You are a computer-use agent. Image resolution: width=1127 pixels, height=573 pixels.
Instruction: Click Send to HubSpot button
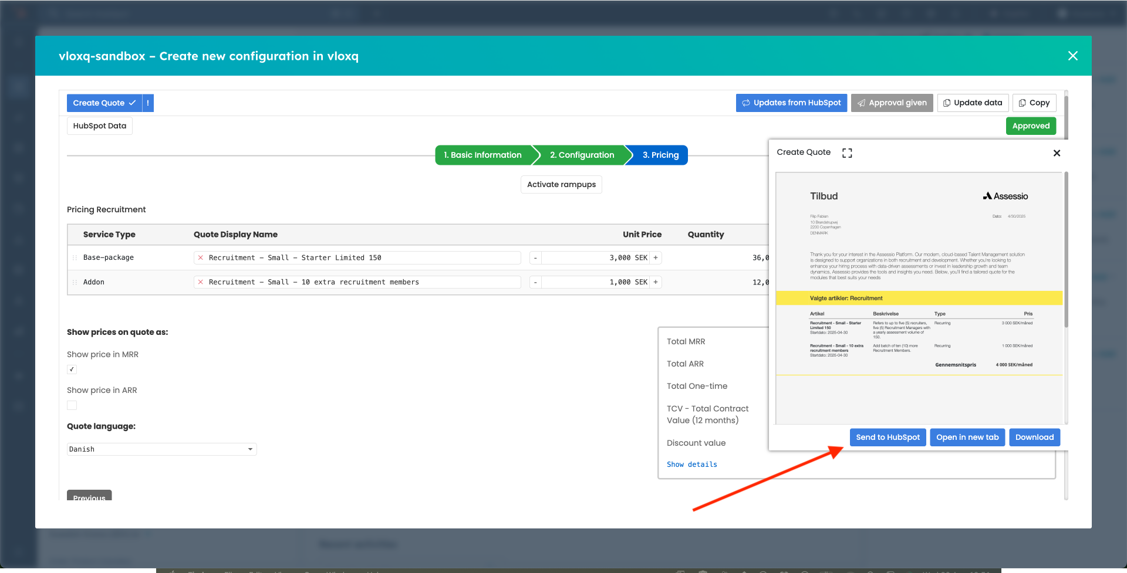pos(888,438)
